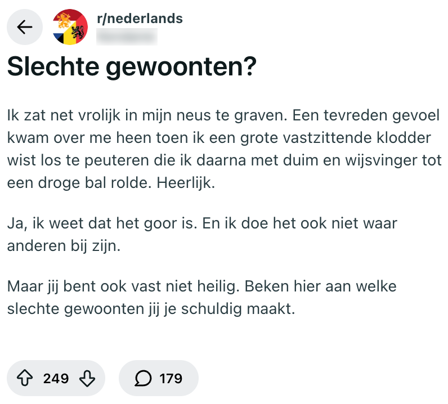The height and width of the screenshot is (404, 448).
Task: Click the post title "Slechte gewoonten?"
Action: (132, 68)
